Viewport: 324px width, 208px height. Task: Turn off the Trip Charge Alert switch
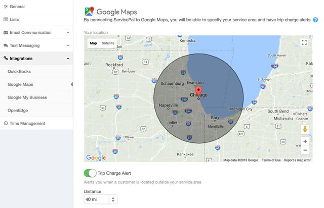click(90, 173)
